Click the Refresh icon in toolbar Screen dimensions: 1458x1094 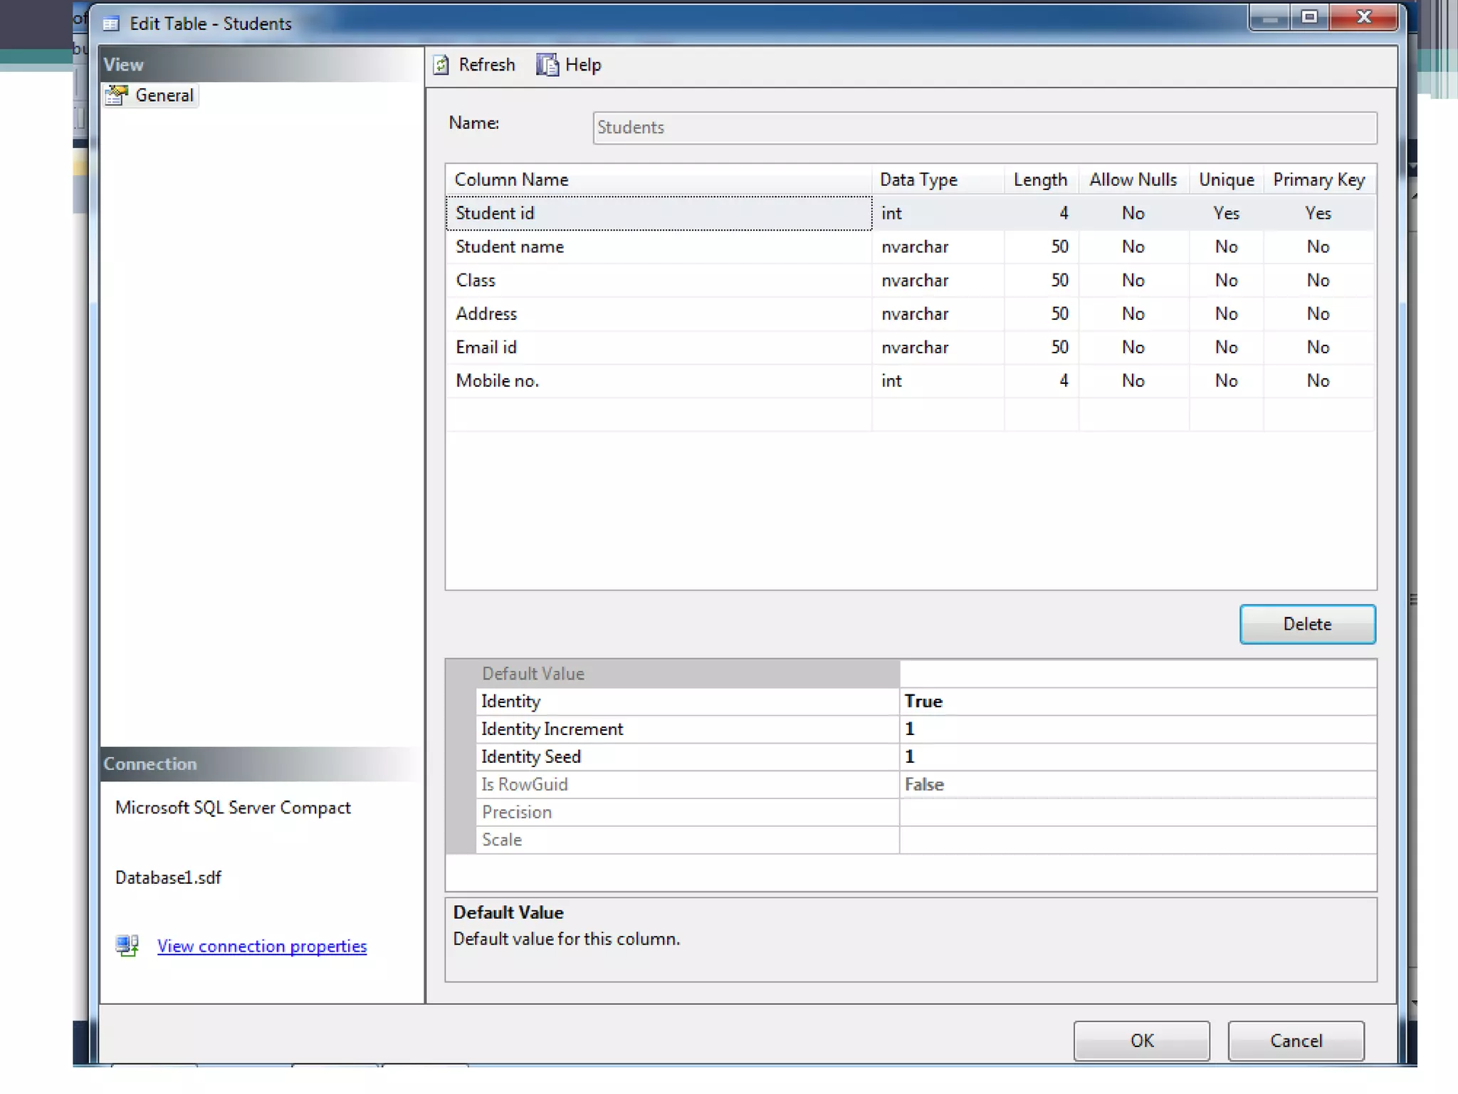coord(441,65)
